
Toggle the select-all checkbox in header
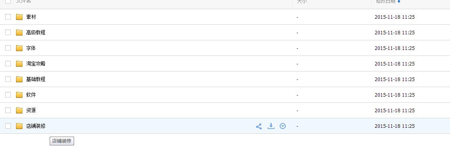coord(8,1)
